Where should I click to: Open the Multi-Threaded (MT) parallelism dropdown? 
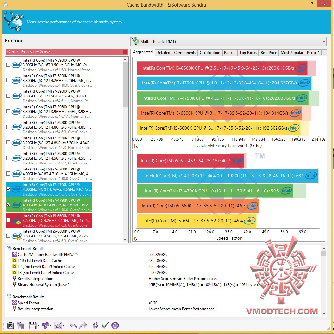pos(229,41)
